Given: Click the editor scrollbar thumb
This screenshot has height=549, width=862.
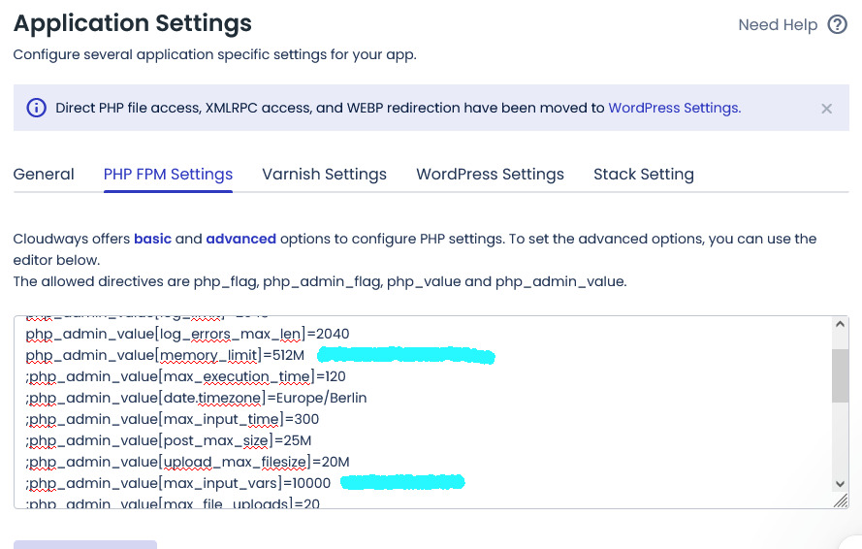Looking at the screenshot, I should pyautogui.click(x=841, y=375).
